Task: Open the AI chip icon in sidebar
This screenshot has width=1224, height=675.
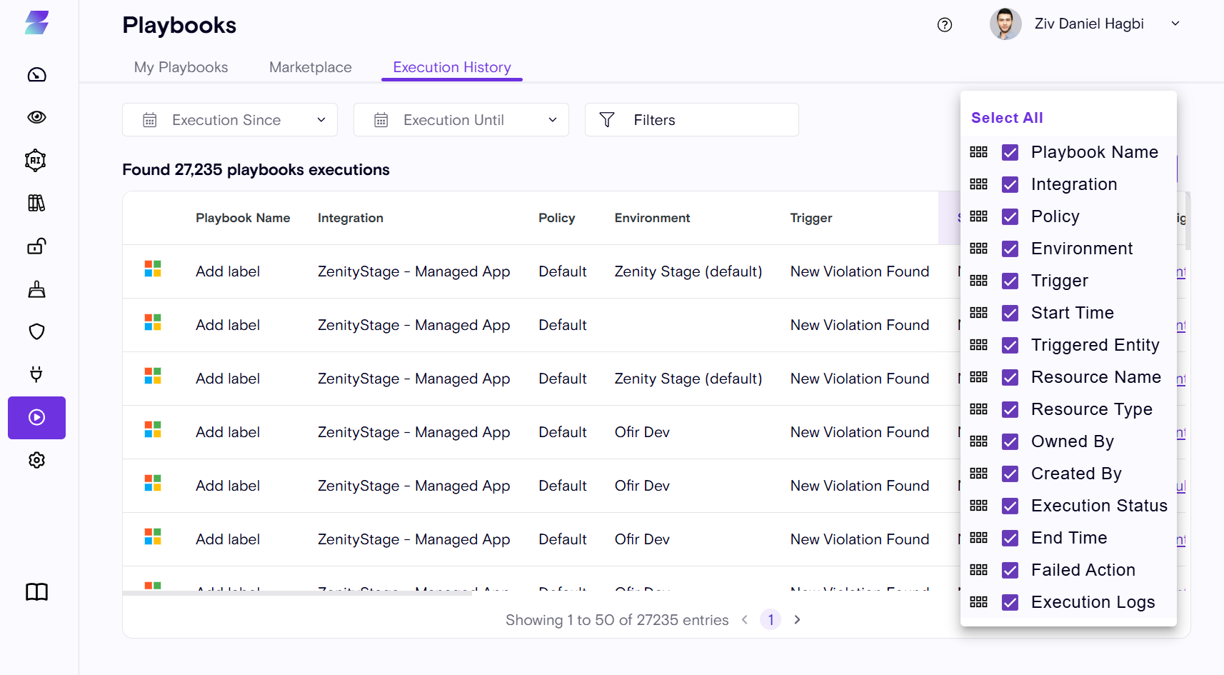Action: [36, 160]
